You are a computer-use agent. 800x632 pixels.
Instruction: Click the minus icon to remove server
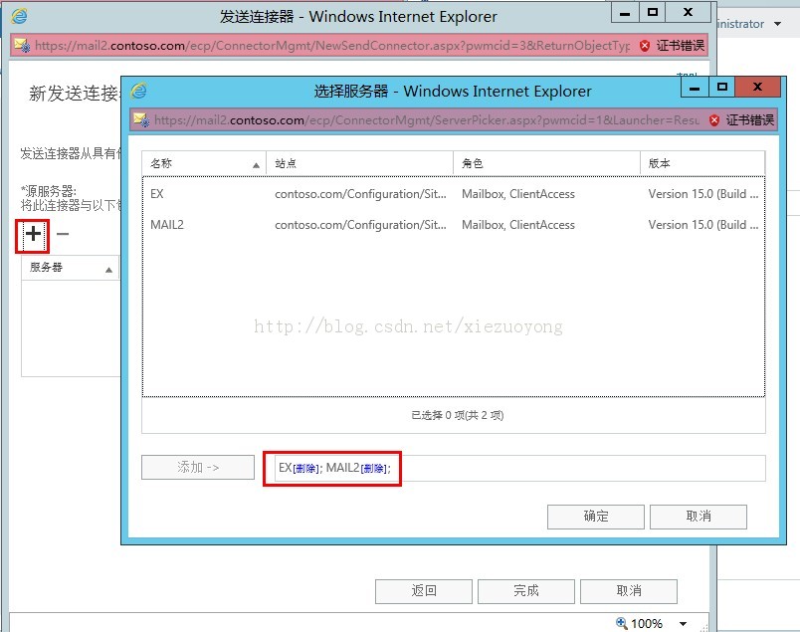tap(63, 235)
